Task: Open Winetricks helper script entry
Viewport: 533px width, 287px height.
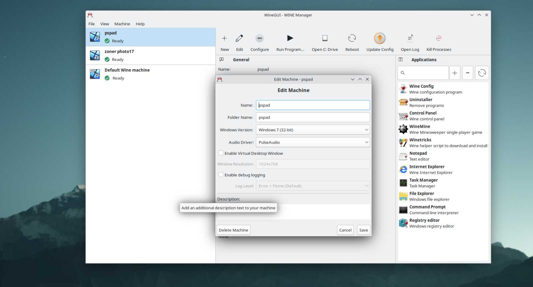Action: pyautogui.click(x=443, y=143)
